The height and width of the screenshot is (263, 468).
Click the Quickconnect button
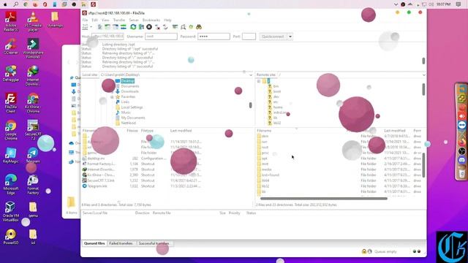click(273, 37)
